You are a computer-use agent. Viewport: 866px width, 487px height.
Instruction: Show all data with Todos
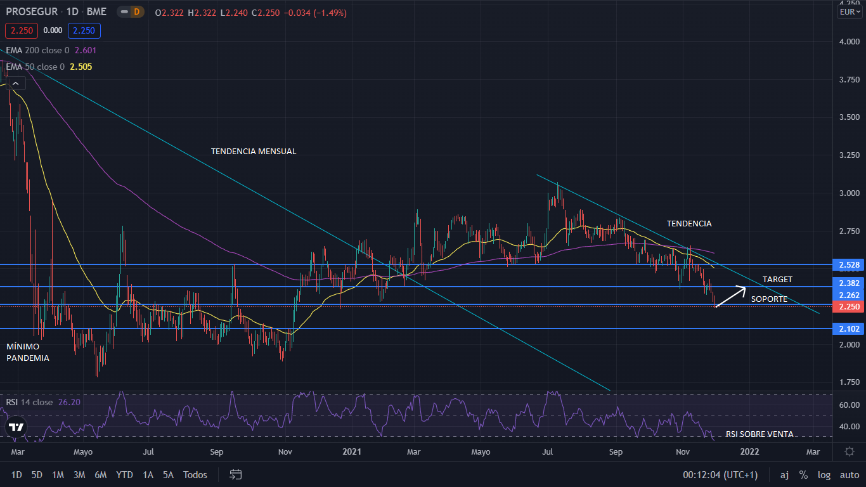pos(195,475)
